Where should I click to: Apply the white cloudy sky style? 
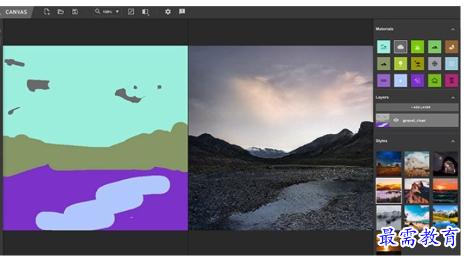(x=417, y=163)
